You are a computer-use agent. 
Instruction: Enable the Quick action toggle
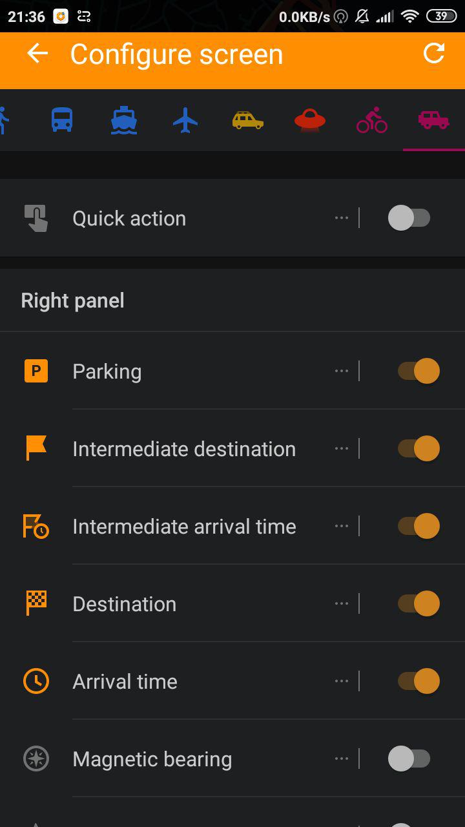409,218
